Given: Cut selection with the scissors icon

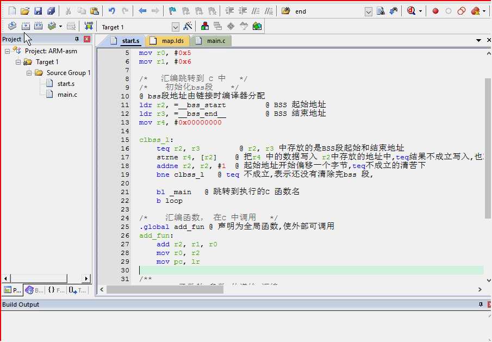Looking at the screenshot, I should tap(68, 11).
